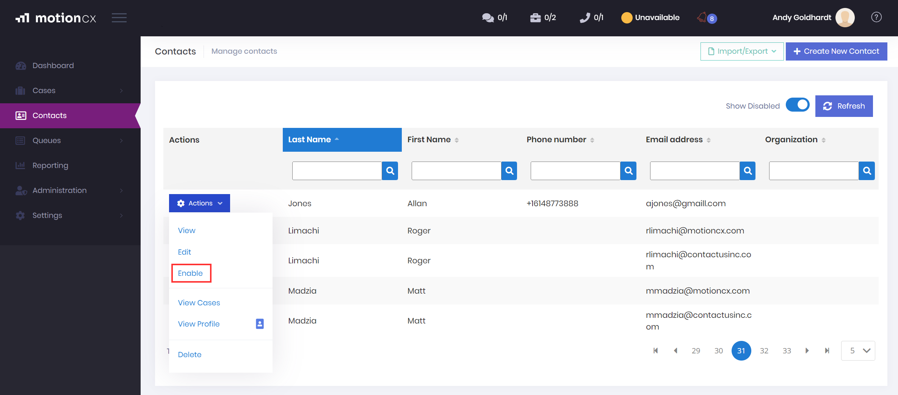
Task: Click the Organization search icon
Action: [867, 171]
